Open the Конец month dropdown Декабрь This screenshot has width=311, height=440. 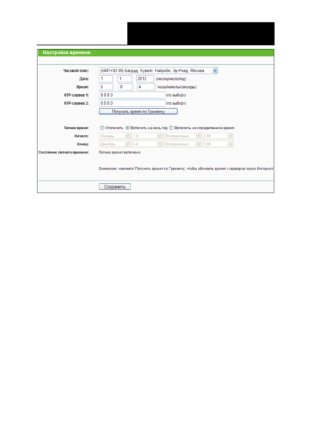[114, 144]
